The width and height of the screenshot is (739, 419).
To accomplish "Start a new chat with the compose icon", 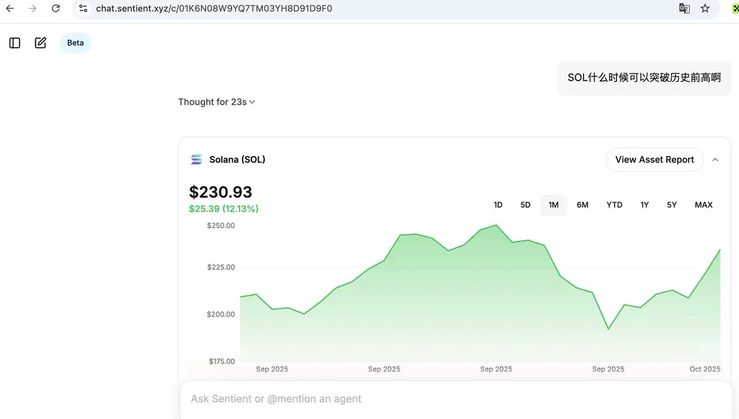I will (41, 43).
